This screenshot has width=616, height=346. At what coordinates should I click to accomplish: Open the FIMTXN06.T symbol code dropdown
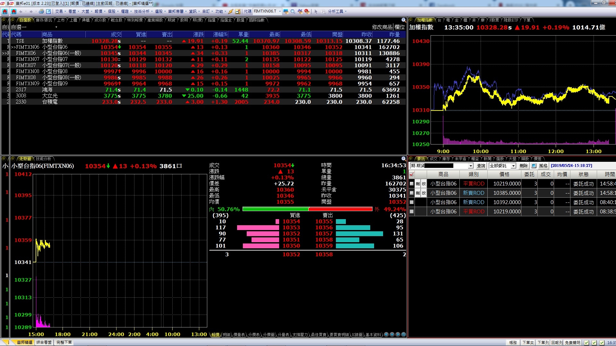[x=280, y=11]
